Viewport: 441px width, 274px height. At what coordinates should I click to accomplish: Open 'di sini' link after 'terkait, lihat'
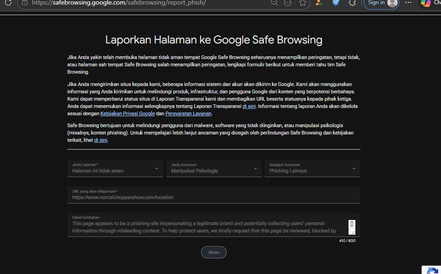[100, 140]
